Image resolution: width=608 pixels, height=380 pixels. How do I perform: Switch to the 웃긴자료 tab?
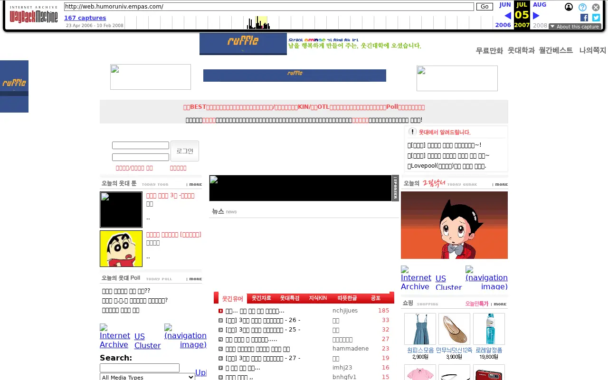(261, 298)
